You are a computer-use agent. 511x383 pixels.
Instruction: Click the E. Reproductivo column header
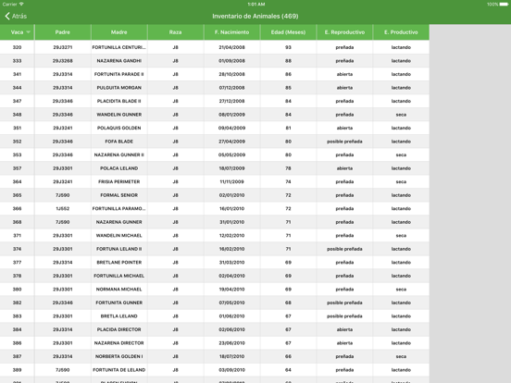coord(344,31)
